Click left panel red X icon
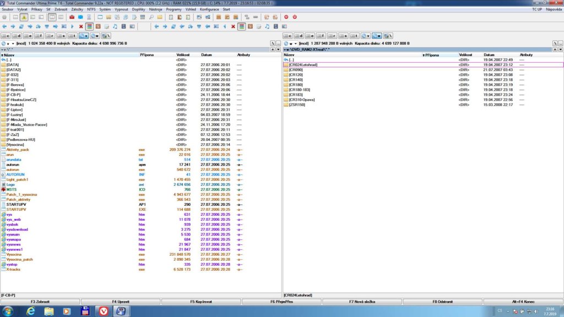 (81, 26)
